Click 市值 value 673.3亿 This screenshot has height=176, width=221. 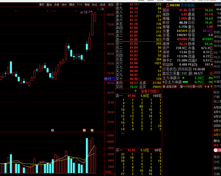[x=207, y=48]
